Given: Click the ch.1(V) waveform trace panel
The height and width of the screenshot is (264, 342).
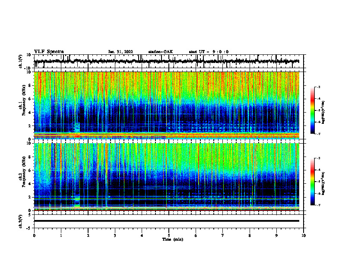Looking at the screenshot, I should tap(168, 61).
